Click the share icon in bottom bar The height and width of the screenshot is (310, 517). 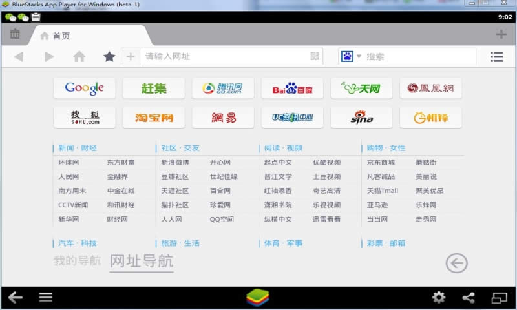[469, 298]
